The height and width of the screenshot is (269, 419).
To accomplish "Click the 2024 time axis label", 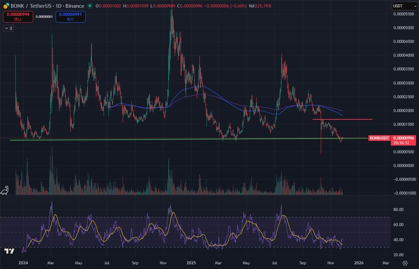I will pyautogui.click(x=23, y=263).
